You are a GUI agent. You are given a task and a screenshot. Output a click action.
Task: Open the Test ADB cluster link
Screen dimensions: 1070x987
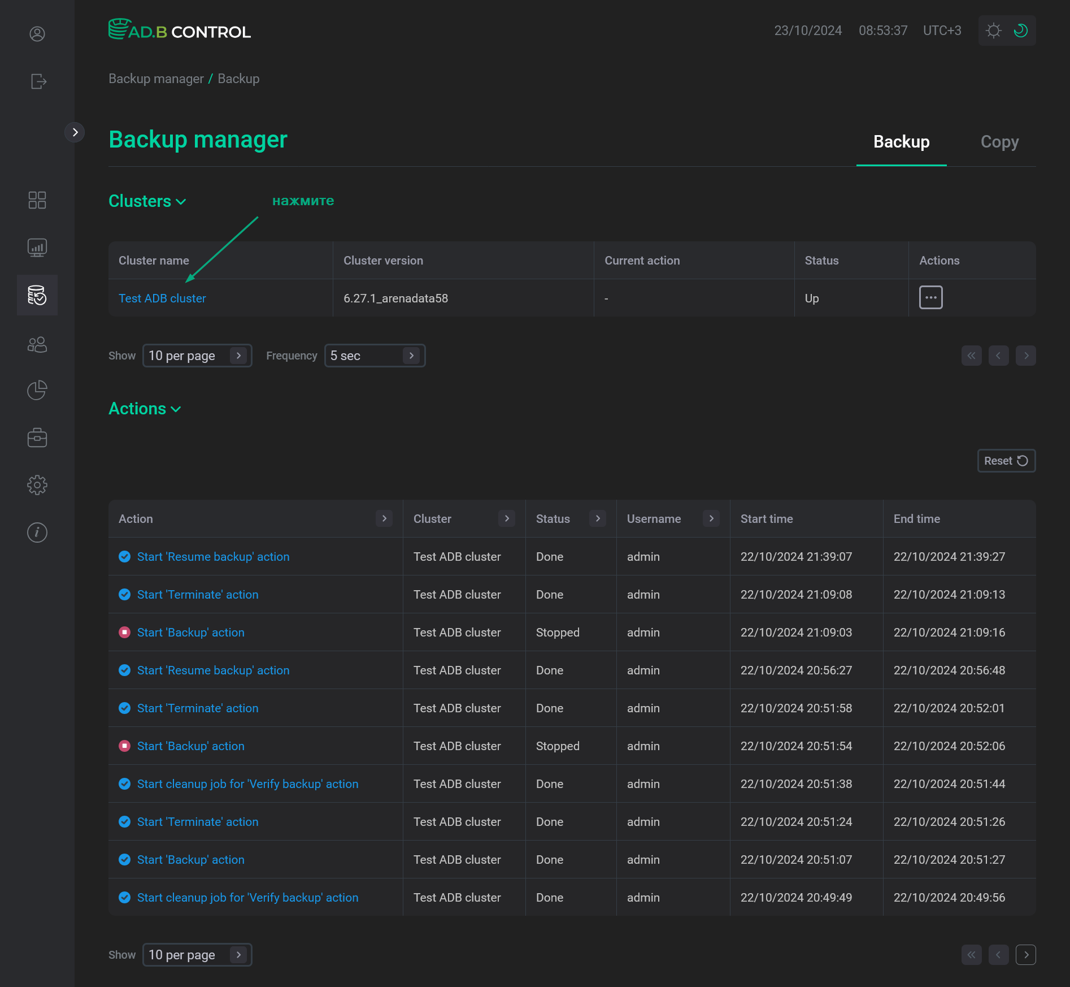click(162, 298)
